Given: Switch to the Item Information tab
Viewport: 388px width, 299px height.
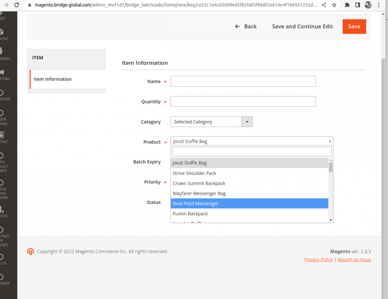Looking at the screenshot, I should click(52, 79).
